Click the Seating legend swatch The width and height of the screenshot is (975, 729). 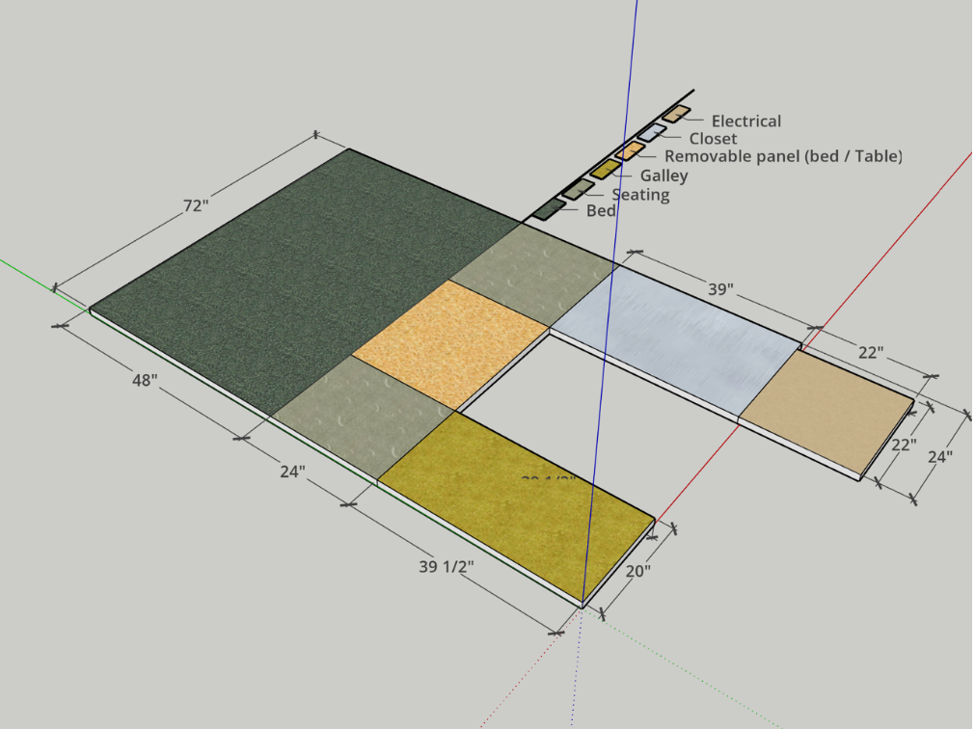coord(579,188)
